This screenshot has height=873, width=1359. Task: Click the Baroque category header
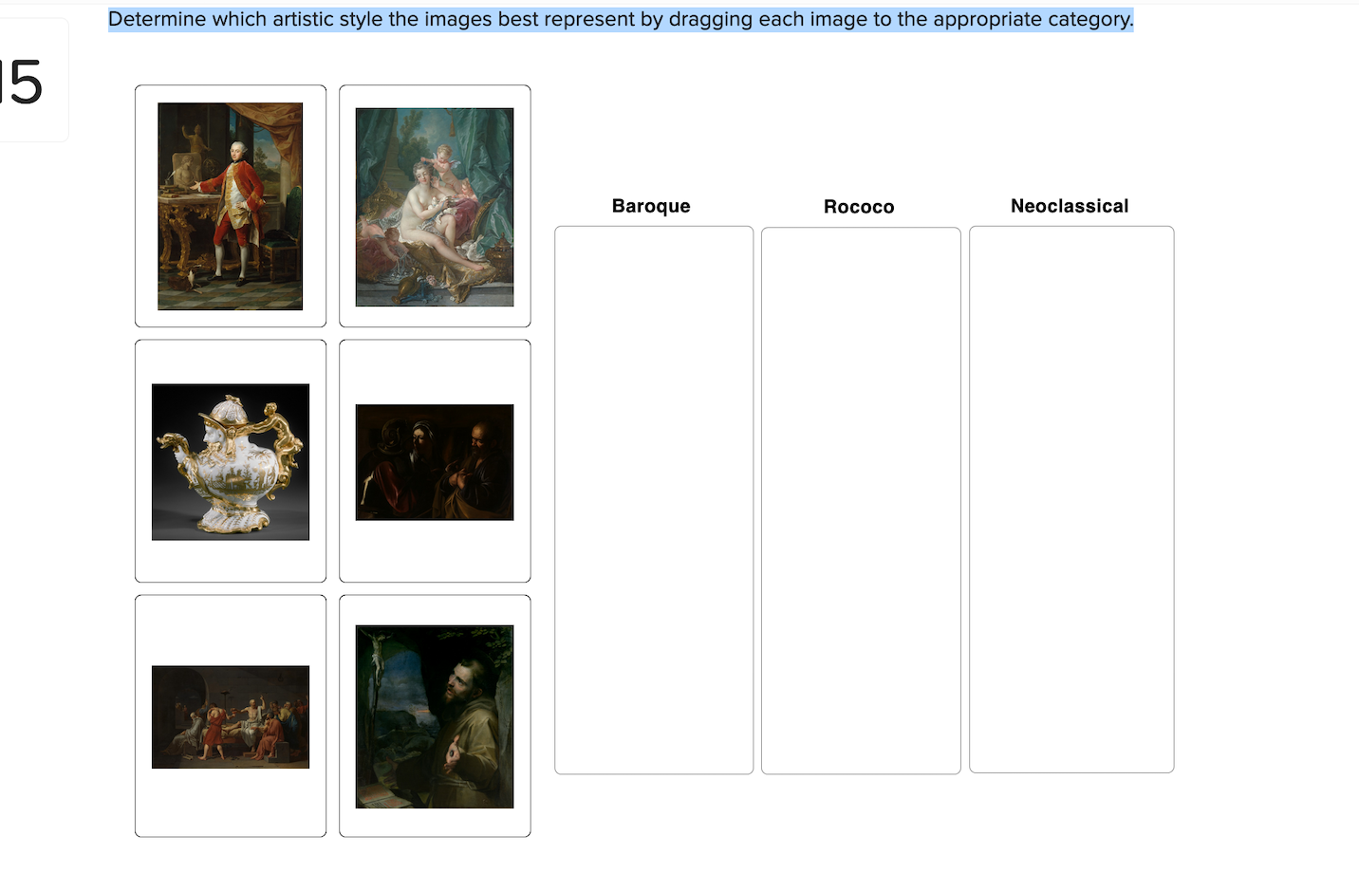coord(650,206)
